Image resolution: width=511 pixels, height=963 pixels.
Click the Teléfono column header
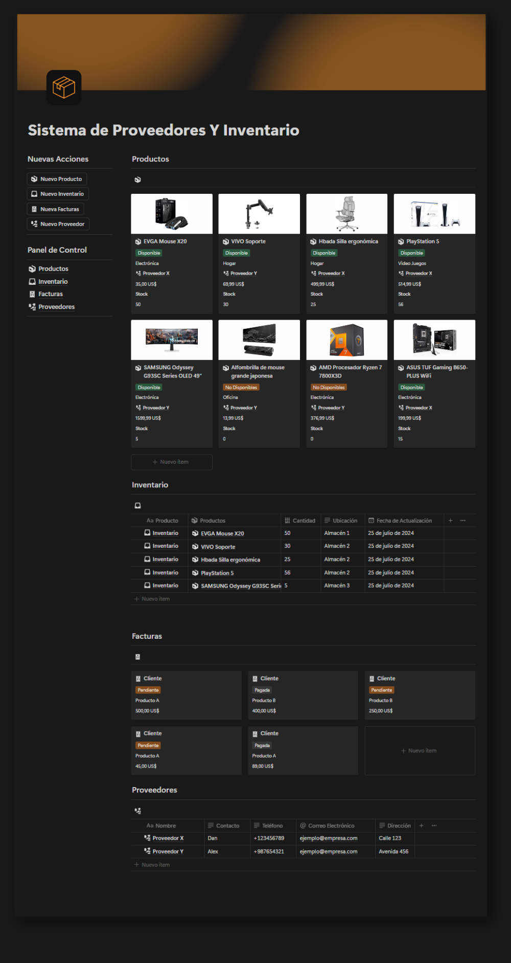click(273, 825)
